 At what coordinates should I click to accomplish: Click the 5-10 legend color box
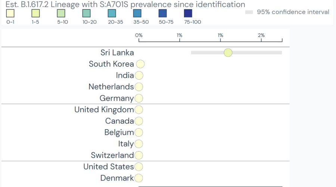[x=61, y=13]
